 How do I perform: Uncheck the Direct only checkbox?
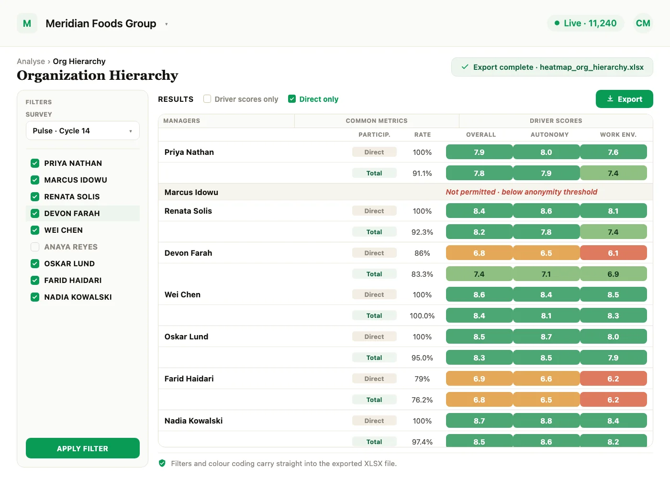[292, 99]
